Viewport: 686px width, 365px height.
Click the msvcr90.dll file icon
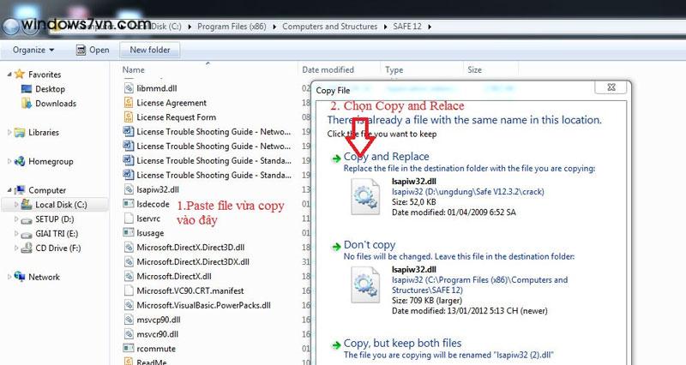pyautogui.click(x=128, y=333)
